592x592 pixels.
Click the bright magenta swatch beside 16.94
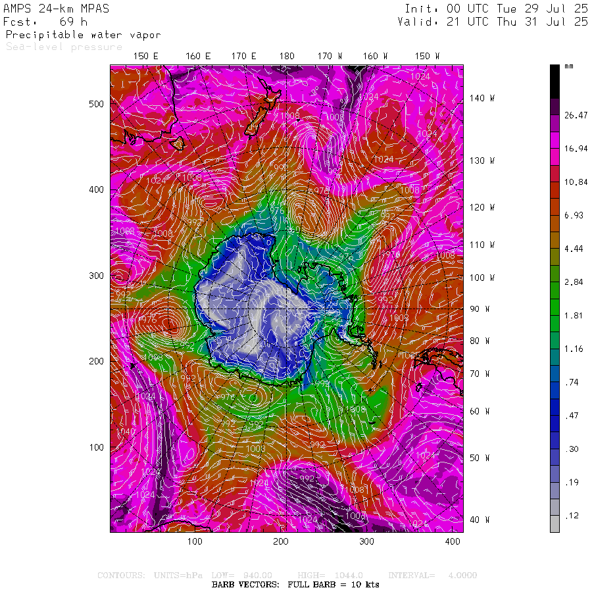(x=555, y=140)
